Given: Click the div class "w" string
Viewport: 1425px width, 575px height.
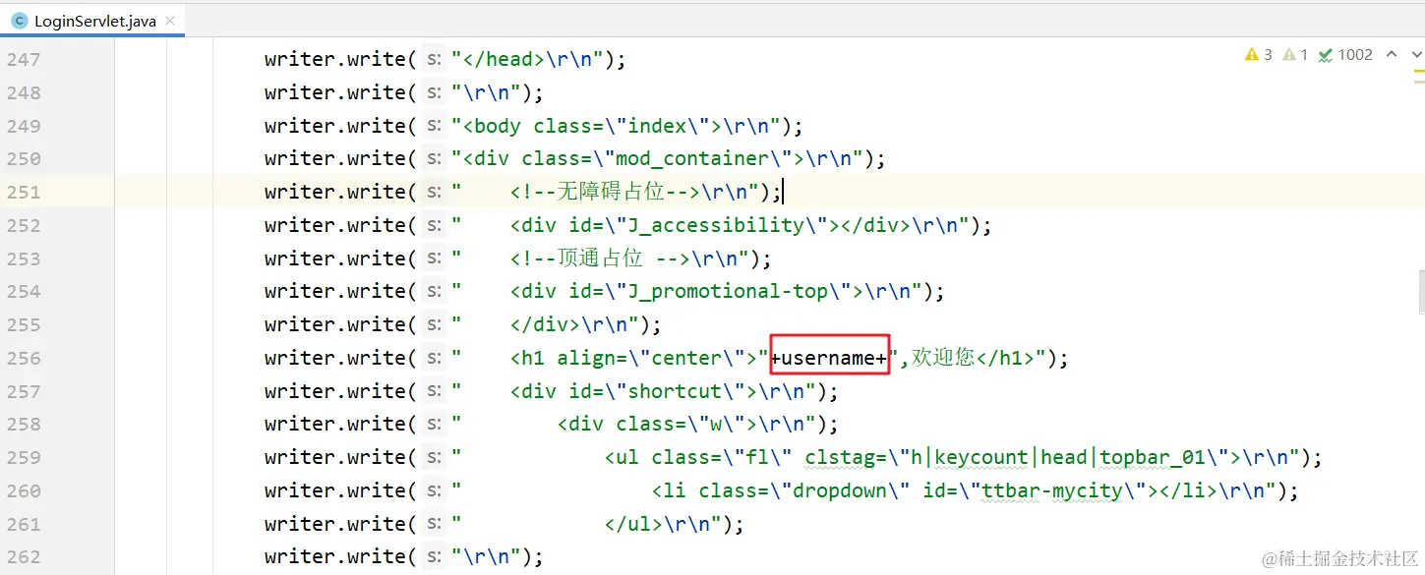Looking at the screenshot, I should click(x=634, y=425).
